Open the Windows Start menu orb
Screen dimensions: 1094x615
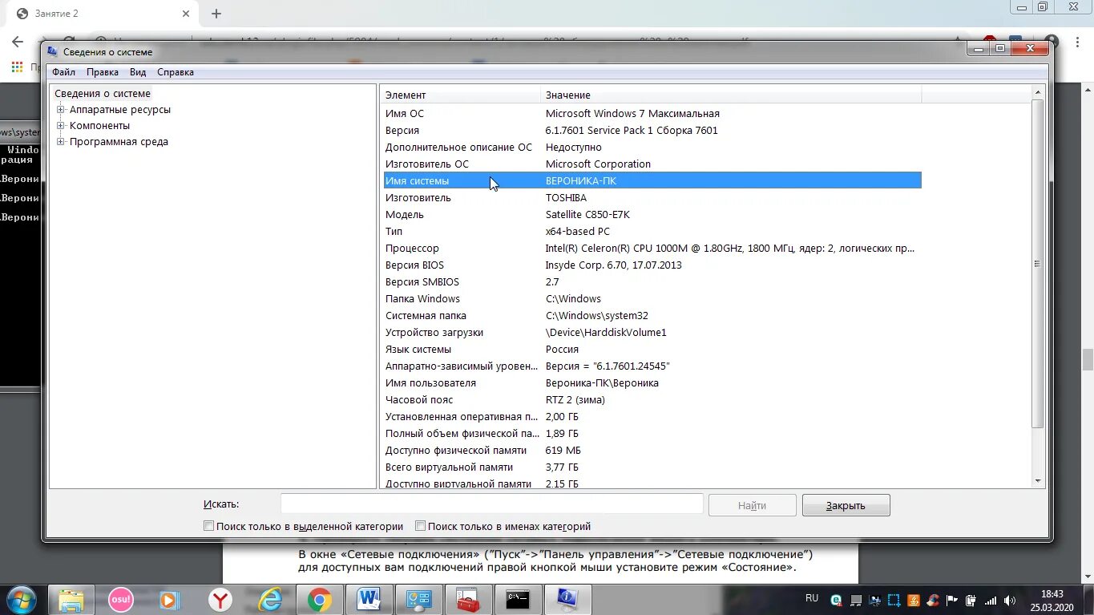point(22,599)
